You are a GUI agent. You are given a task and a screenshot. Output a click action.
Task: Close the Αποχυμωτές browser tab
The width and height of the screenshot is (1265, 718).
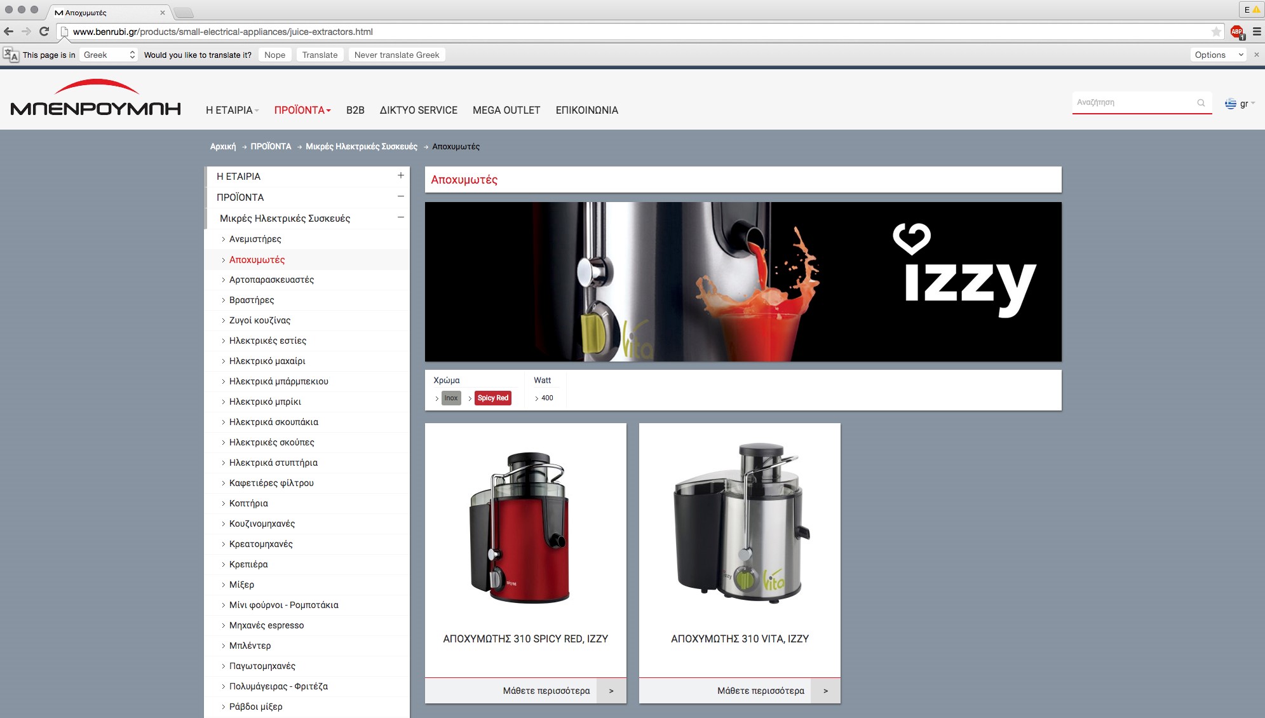[x=163, y=12]
